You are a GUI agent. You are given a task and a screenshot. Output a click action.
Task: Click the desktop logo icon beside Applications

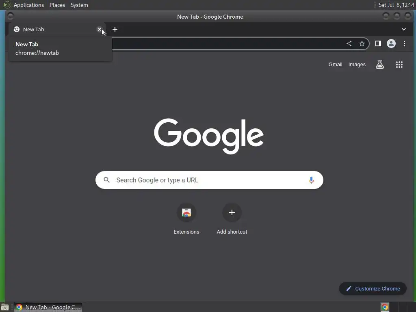[6, 5]
